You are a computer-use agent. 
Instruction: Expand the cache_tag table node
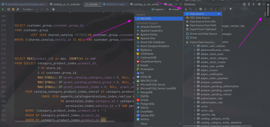pos(195,110)
